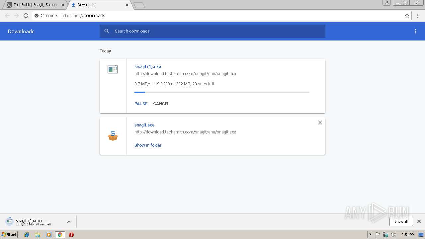Click the network icon in the system tray
425x239 pixels.
(385, 235)
